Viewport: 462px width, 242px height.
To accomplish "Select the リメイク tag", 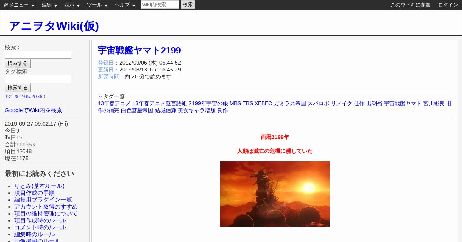I will pos(341,103).
